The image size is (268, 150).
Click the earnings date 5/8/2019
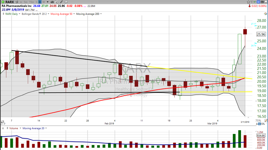click(18, 10)
